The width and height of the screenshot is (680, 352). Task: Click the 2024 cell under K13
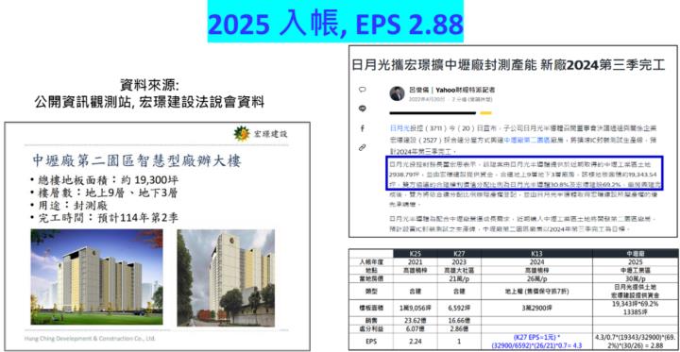tap(536, 261)
